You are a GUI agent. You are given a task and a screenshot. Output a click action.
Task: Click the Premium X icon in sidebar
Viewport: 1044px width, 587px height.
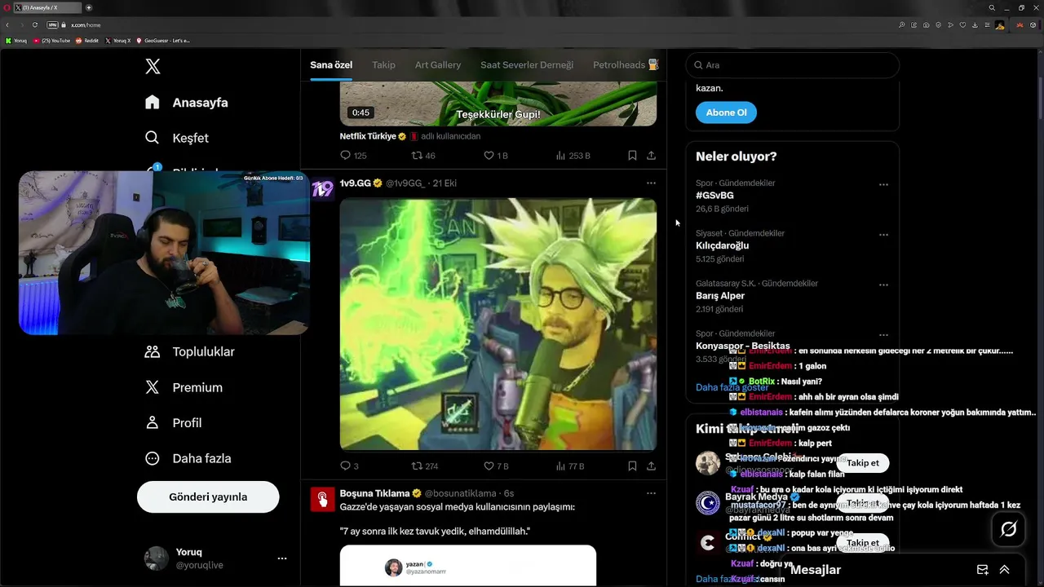(153, 387)
